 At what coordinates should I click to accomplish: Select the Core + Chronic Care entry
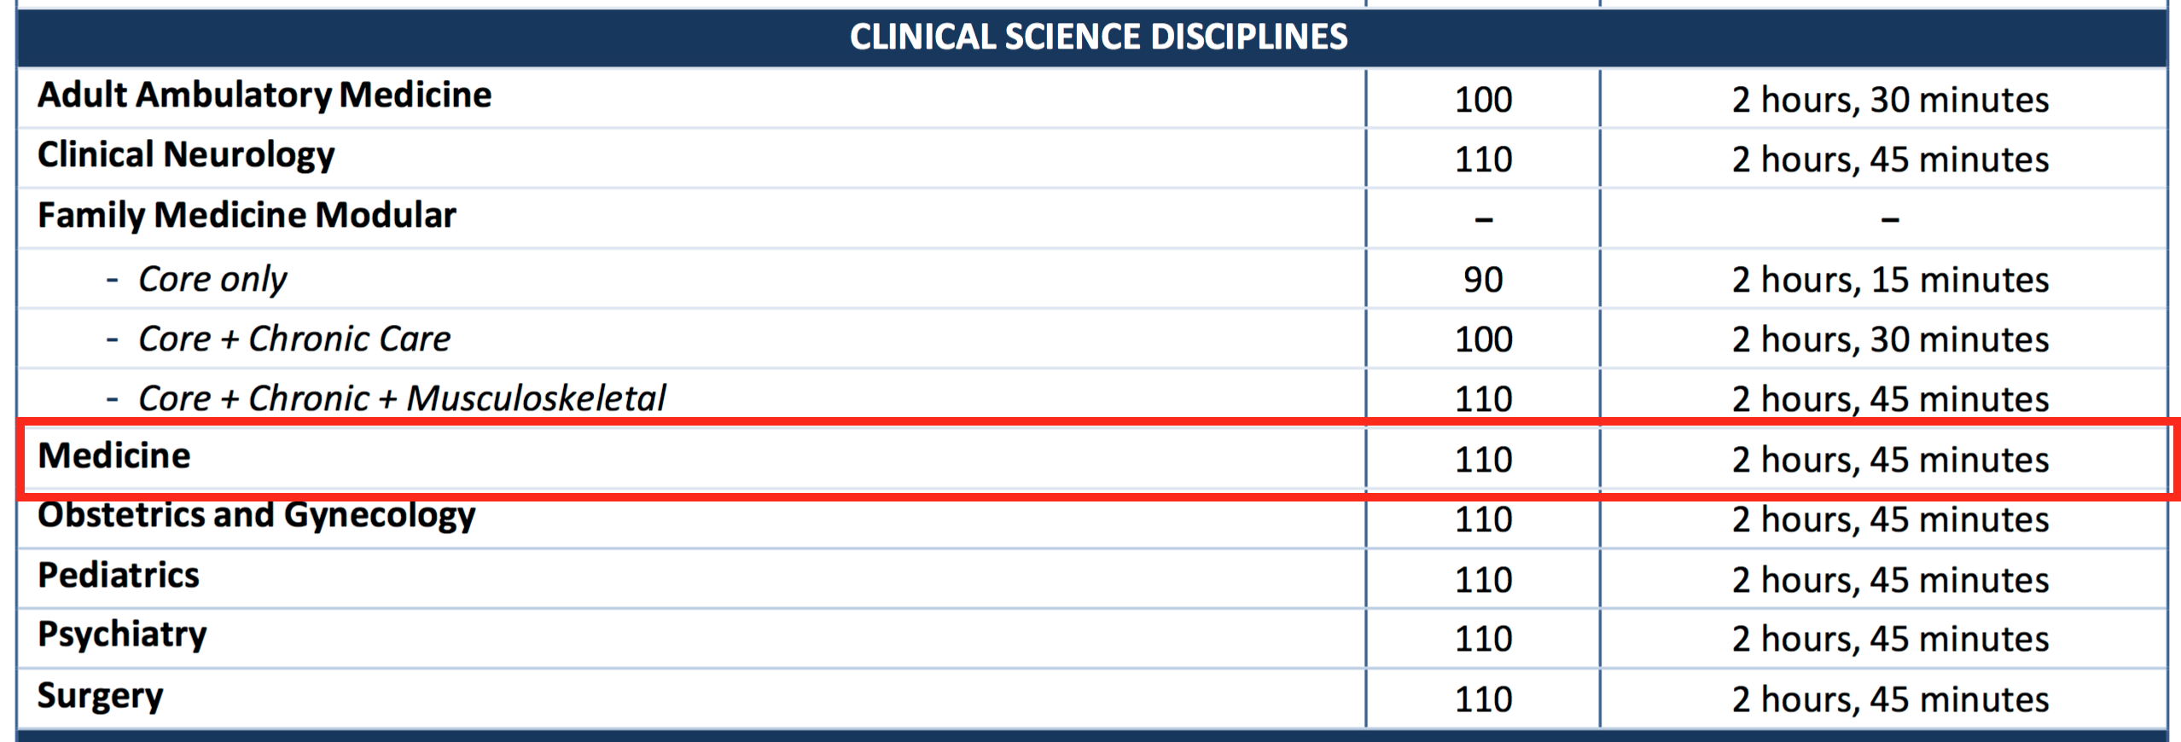[x=294, y=339]
